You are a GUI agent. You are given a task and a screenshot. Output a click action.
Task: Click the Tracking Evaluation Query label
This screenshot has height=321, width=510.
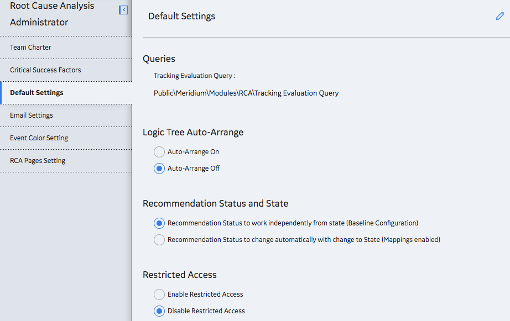click(x=194, y=76)
